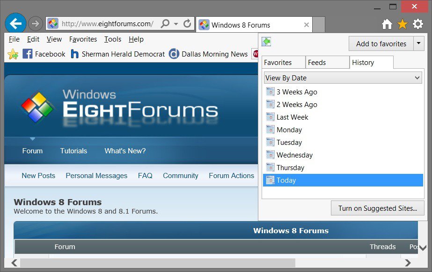Viewport: 432px width, 272px height.
Task: Click the calendar icon beside Today
Action: [270, 180]
